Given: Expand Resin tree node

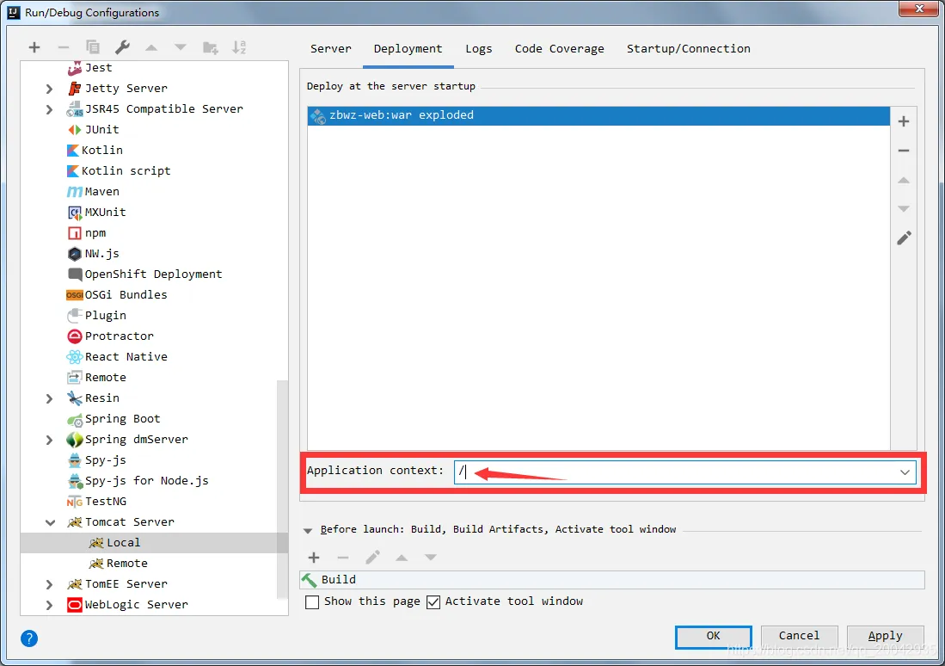Looking at the screenshot, I should click(49, 398).
